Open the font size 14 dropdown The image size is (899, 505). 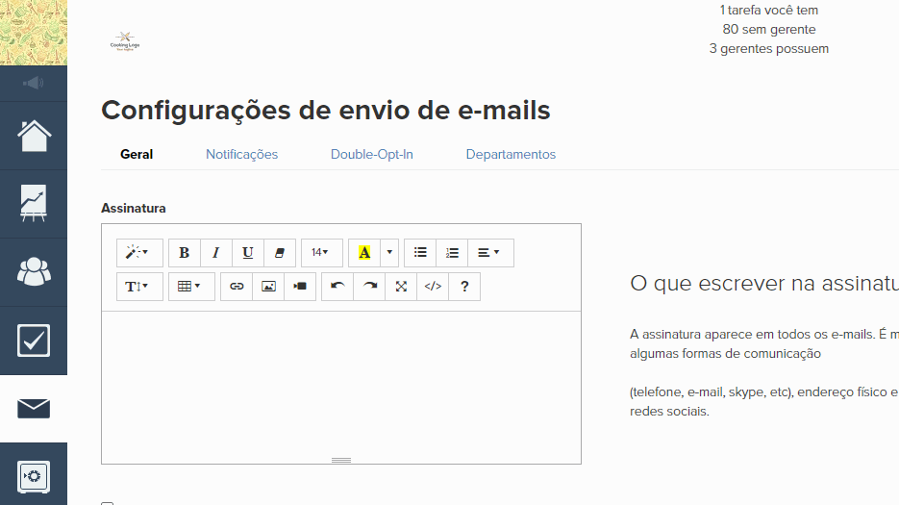tap(320, 253)
